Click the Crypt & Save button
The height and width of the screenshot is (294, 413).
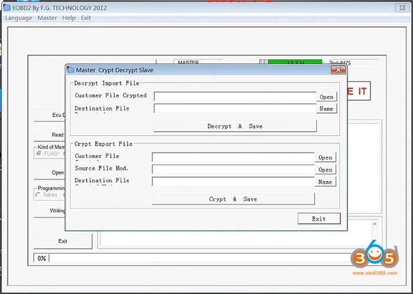click(233, 199)
